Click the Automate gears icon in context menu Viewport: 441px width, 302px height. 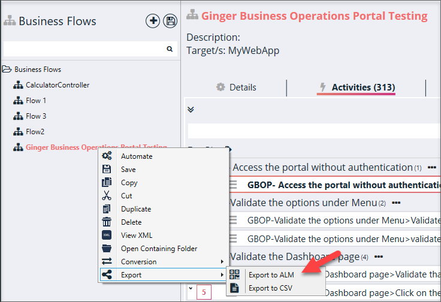(x=107, y=156)
